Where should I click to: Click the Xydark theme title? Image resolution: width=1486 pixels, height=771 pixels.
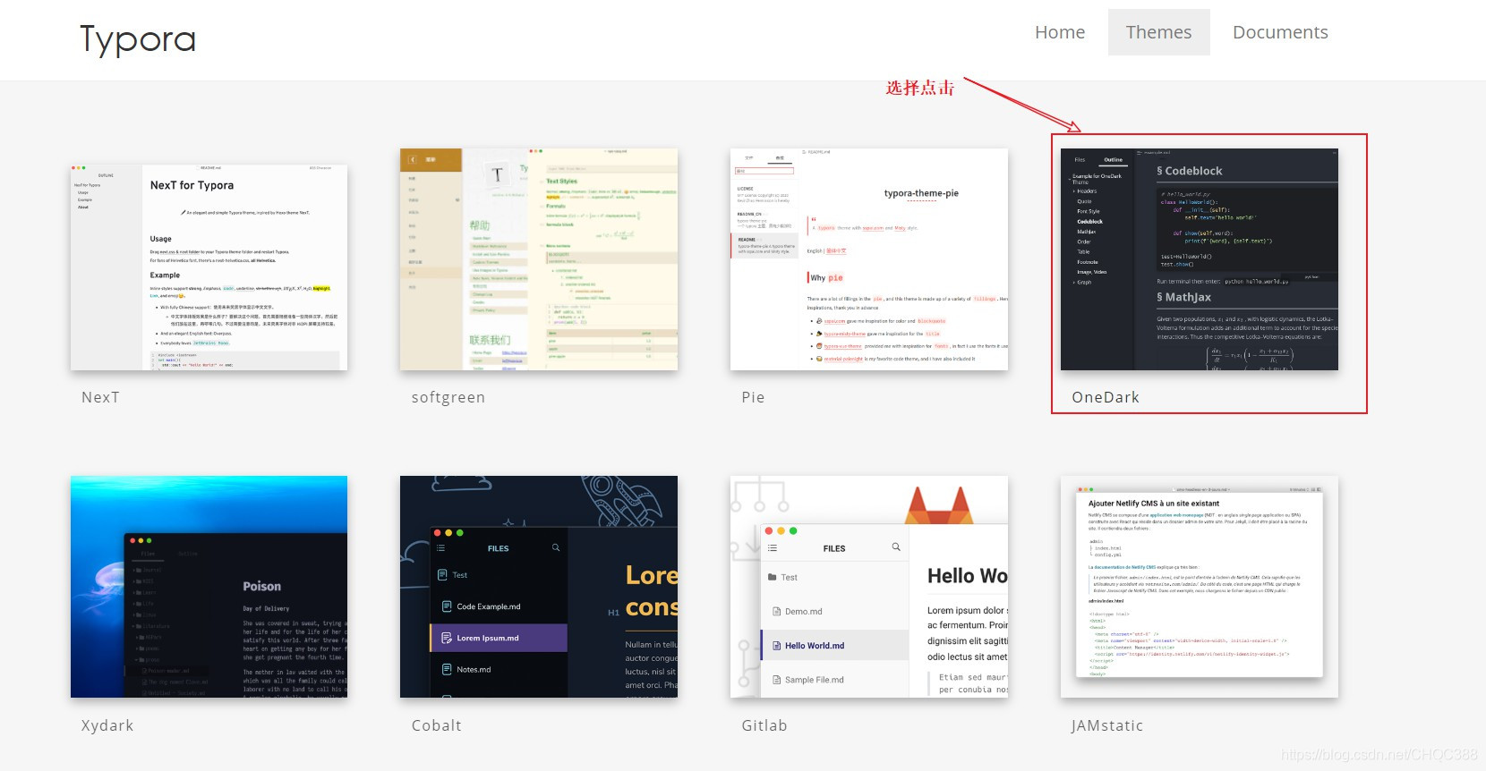(x=107, y=725)
